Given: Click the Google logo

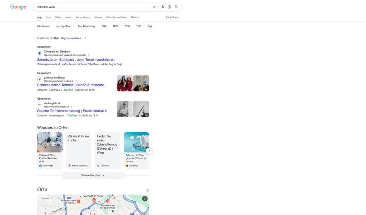Looking at the screenshot, I should tap(18, 7).
